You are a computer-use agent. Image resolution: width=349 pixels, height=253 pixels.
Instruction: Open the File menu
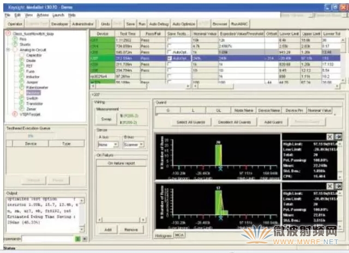point(8,15)
